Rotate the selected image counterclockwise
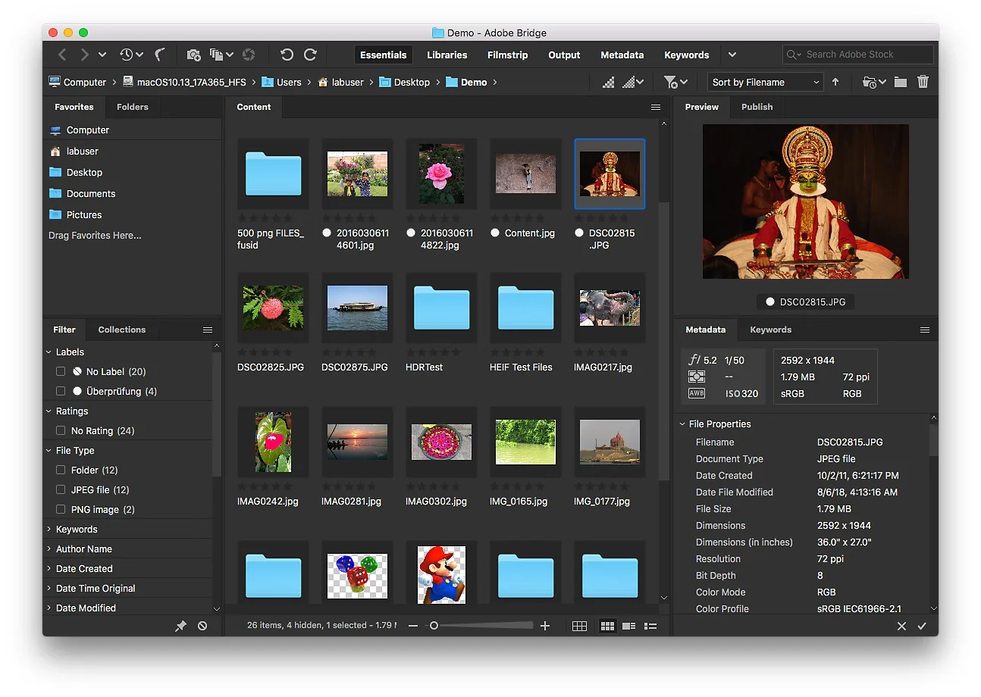The height and width of the screenshot is (697, 981). point(287,55)
